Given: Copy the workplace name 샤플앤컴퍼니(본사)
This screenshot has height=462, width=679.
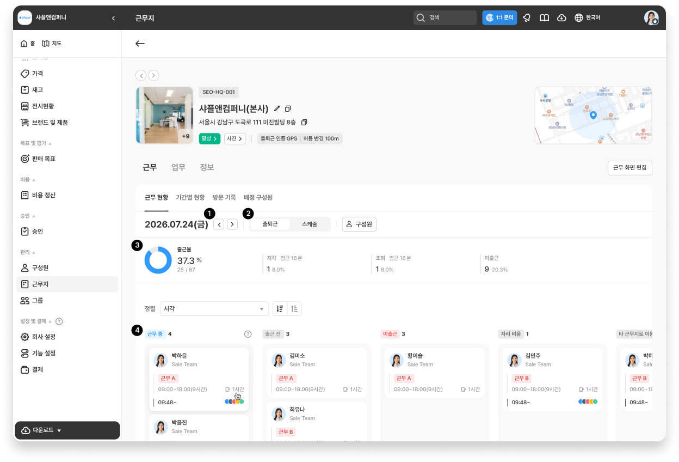Looking at the screenshot, I should tap(288, 108).
